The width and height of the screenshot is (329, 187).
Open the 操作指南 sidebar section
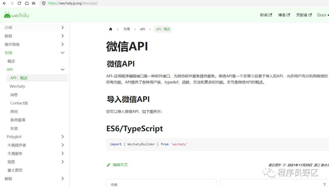[12, 44]
